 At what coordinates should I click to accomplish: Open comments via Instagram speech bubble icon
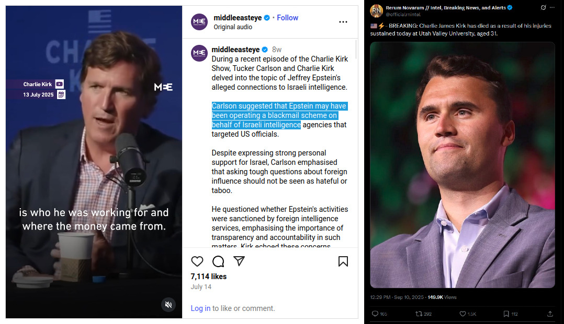[x=218, y=261]
